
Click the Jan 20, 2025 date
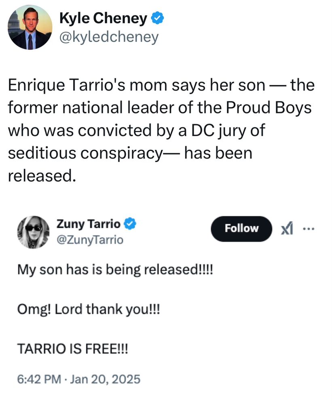pyautogui.click(x=106, y=379)
